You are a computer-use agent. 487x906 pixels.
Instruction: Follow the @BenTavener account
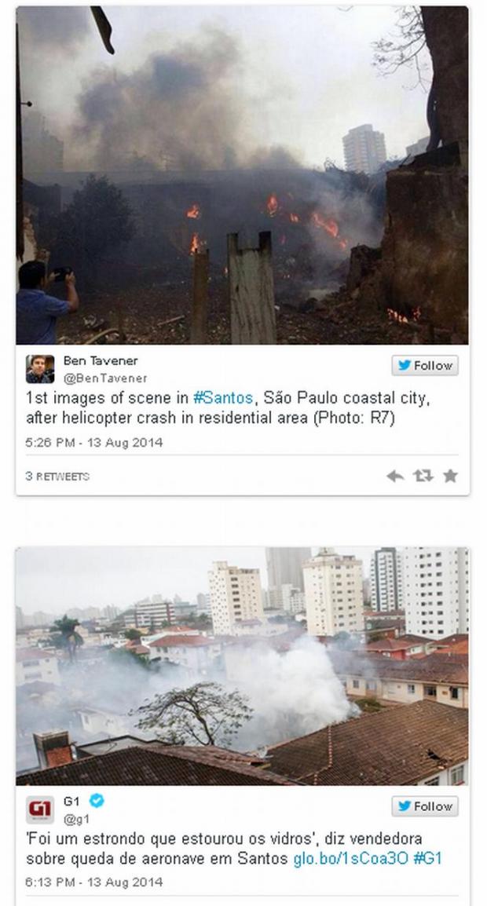click(x=425, y=365)
